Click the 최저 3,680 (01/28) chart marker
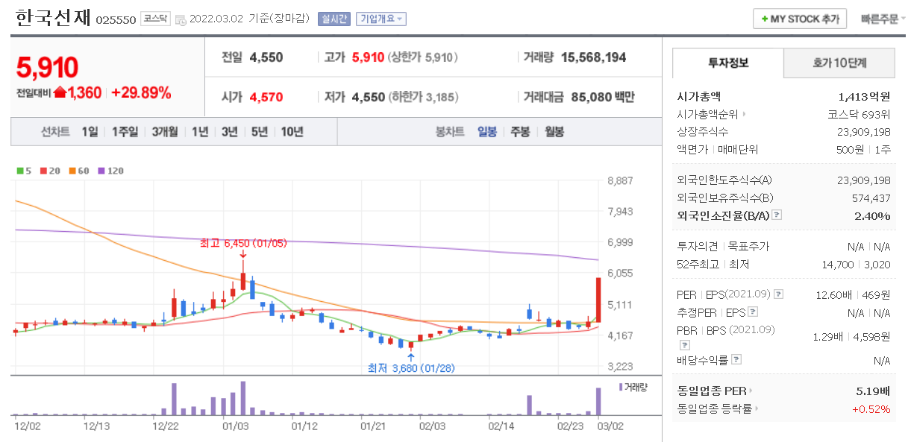 (x=411, y=367)
